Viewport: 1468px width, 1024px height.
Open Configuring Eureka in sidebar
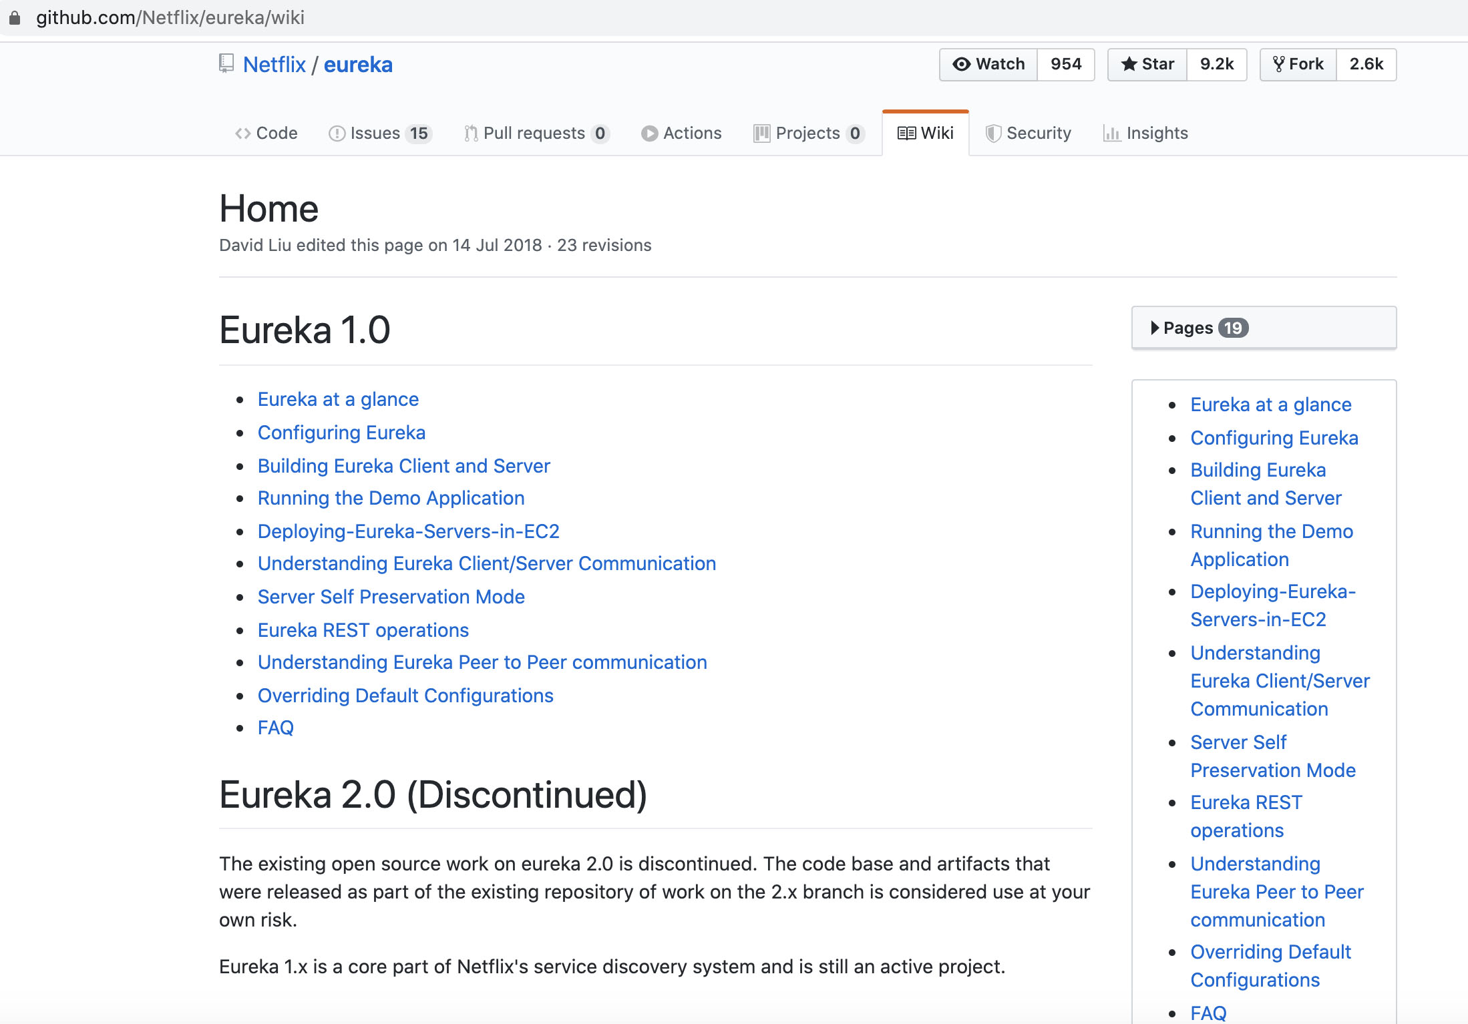tap(1274, 438)
